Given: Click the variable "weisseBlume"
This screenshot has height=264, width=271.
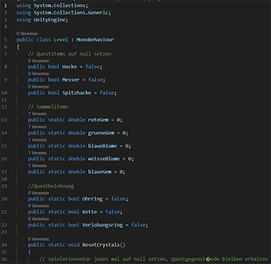Looking at the screenshot, I should point(104,159).
